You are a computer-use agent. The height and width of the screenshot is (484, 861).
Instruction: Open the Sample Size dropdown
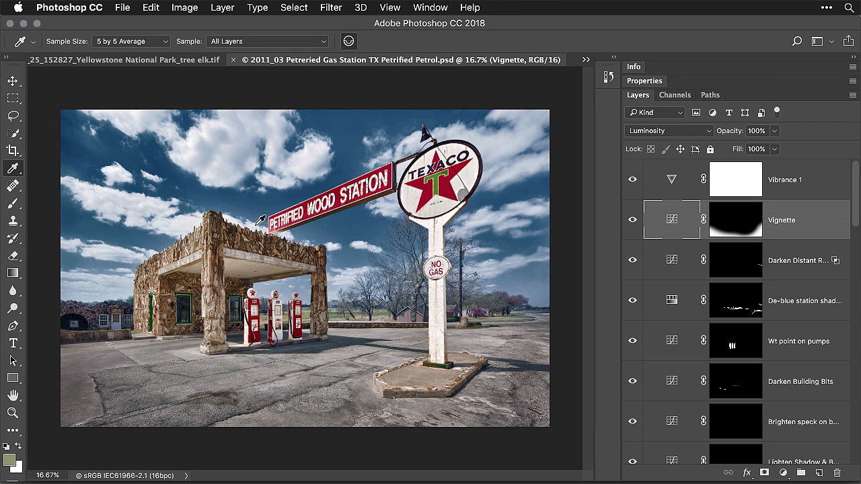(x=131, y=41)
